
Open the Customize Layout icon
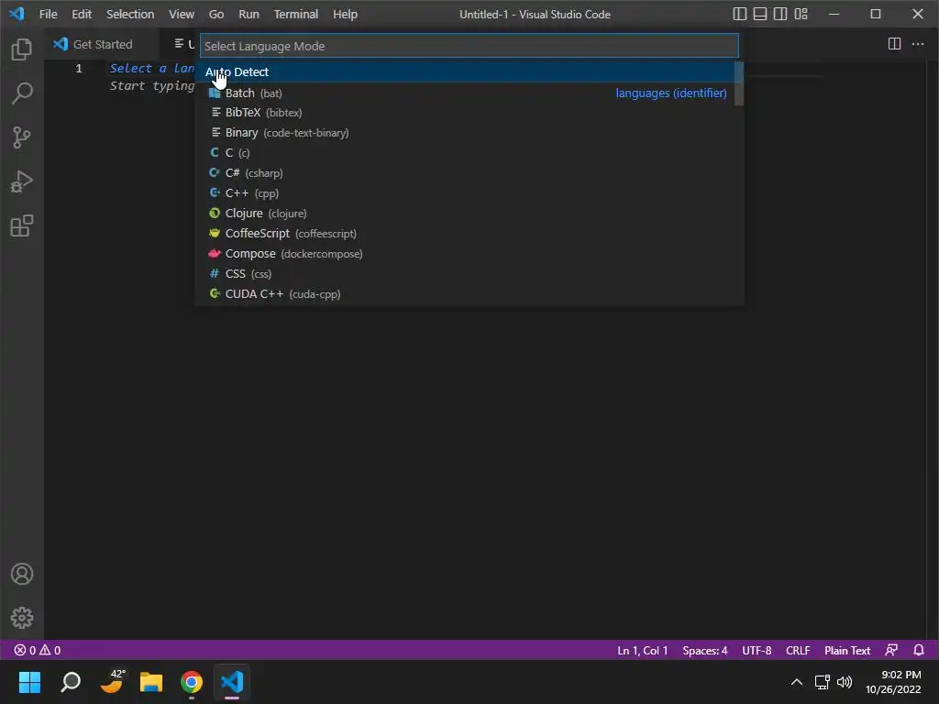coord(801,14)
